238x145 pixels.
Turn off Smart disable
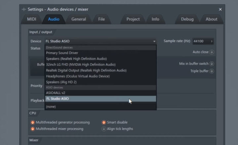click(104, 122)
